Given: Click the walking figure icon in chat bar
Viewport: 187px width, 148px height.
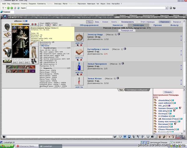Looking at the screenshot, I should pyautogui.click(x=134, y=137).
